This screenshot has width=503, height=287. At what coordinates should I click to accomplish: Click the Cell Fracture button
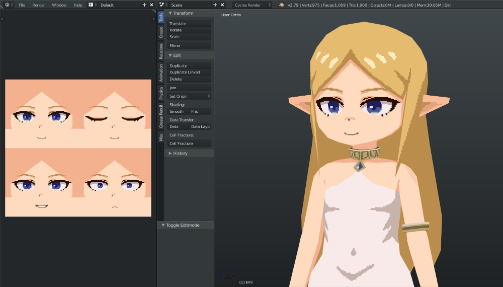tap(189, 143)
